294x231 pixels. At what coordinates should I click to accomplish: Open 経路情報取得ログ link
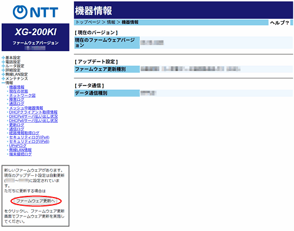24,133
